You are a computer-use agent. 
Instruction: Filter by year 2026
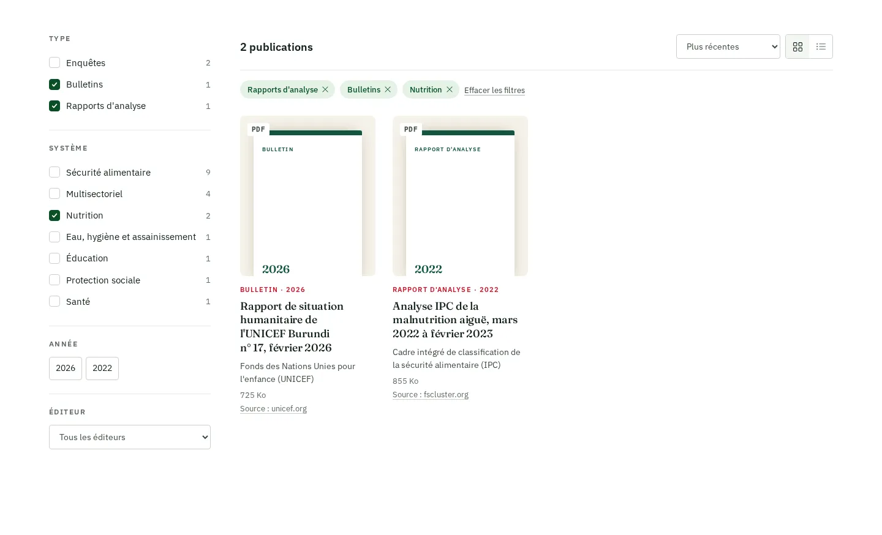pos(66,369)
